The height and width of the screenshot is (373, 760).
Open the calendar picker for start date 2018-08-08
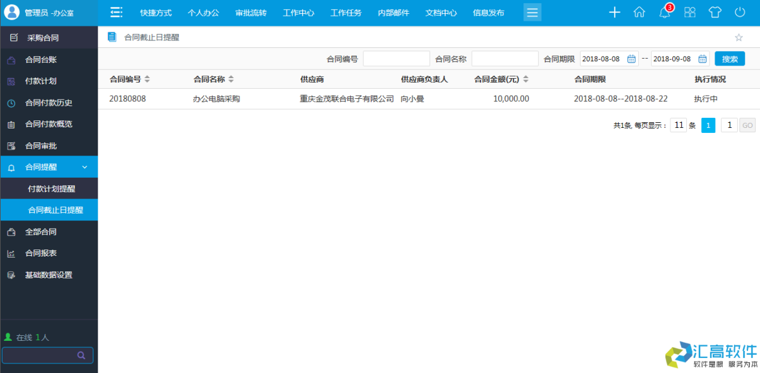(x=631, y=58)
